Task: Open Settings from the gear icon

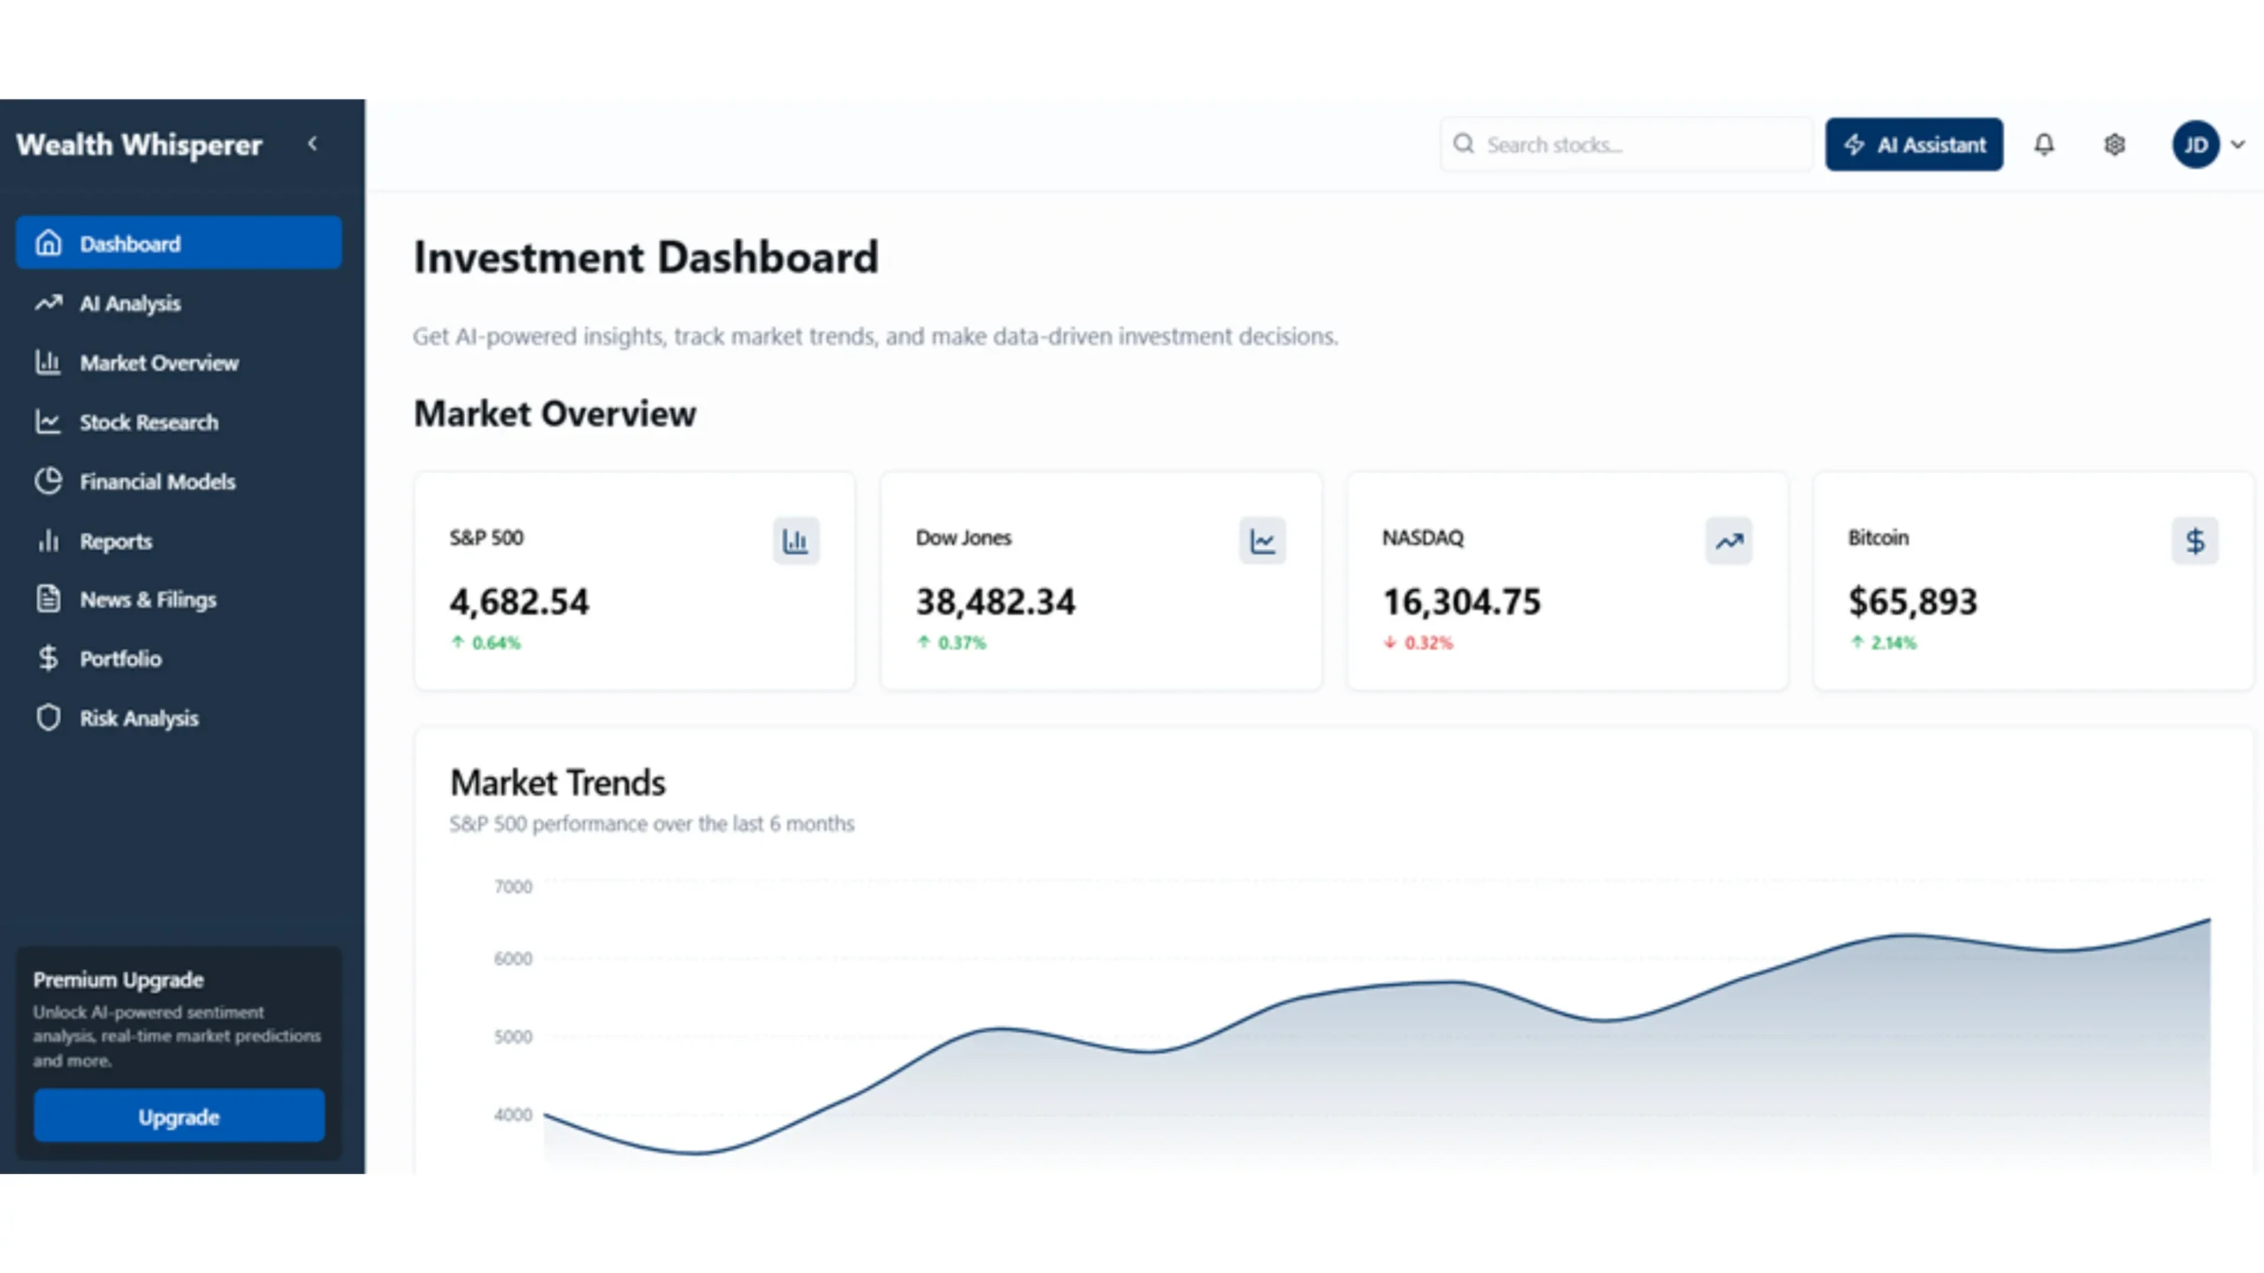Action: [2115, 144]
